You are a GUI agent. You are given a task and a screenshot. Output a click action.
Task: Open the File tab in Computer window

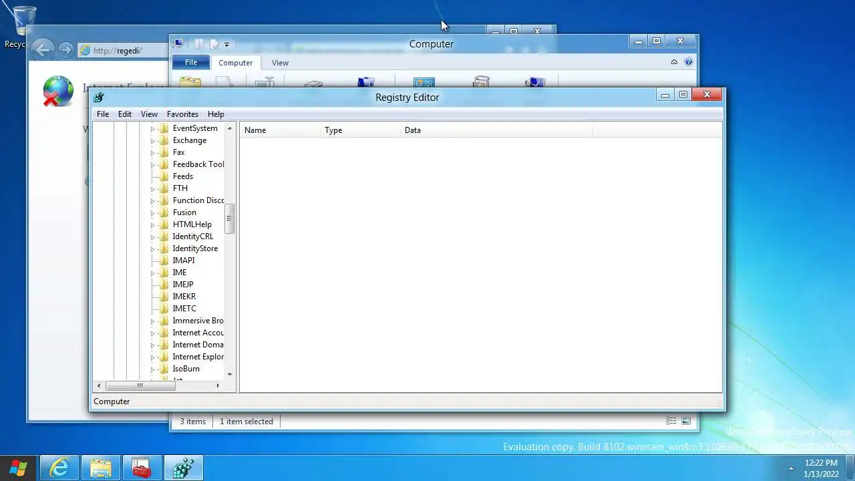[x=191, y=63]
